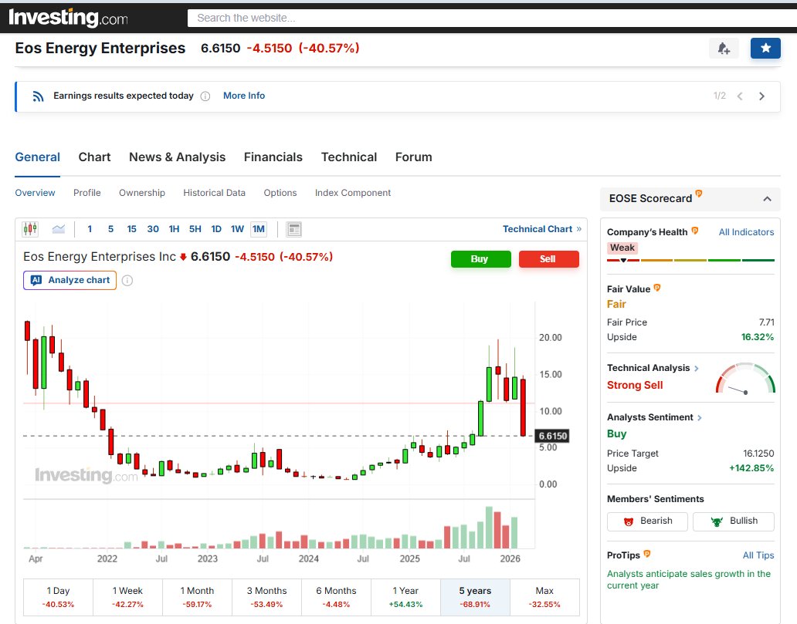Select the 1 Year range
The width and height of the screenshot is (797, 624).
click(x=405, y=597)
